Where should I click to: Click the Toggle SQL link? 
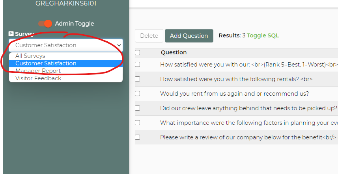click(x=263, y=35)
